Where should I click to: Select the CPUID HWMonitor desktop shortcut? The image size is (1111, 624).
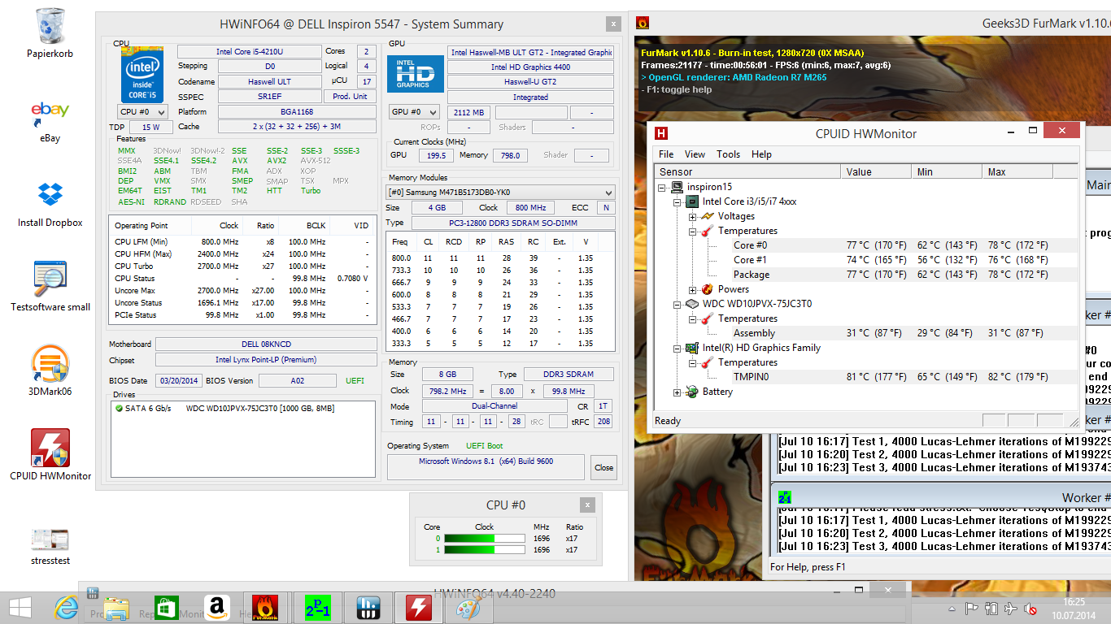50,455
